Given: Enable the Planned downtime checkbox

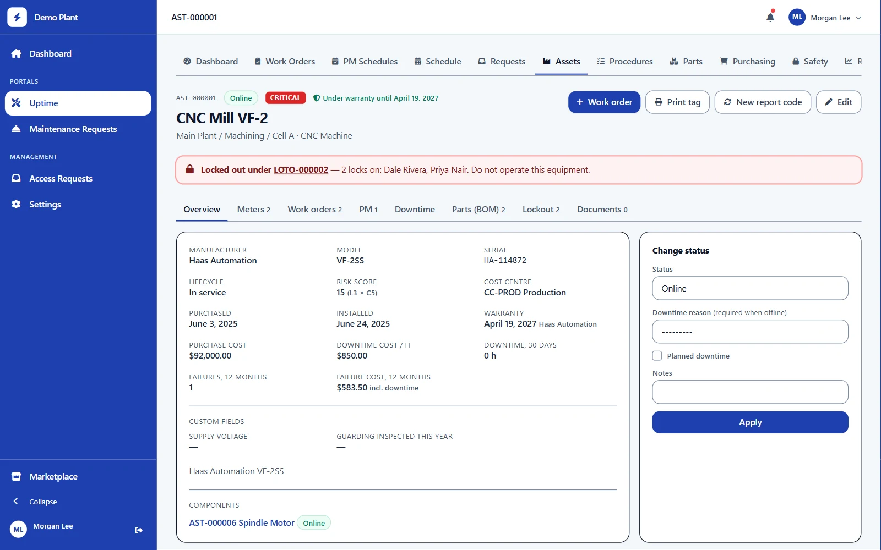Looking at the screenshot, I should click(x=657, y=356).
